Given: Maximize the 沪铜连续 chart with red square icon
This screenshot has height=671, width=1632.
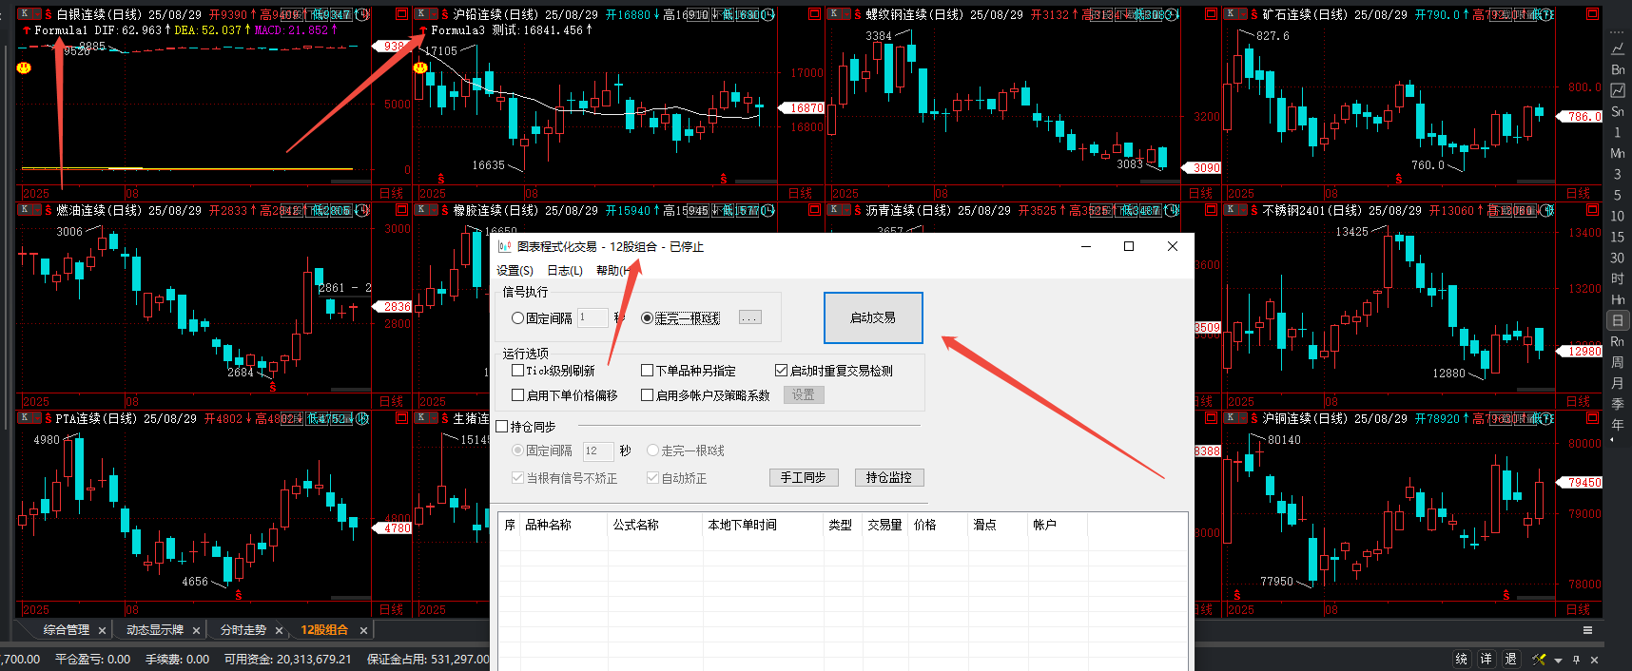Looking at the screenshot, I should pos(1592,418).
